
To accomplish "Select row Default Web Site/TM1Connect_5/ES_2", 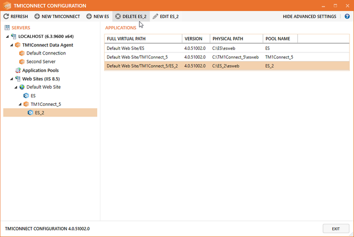I will [227, 66].
